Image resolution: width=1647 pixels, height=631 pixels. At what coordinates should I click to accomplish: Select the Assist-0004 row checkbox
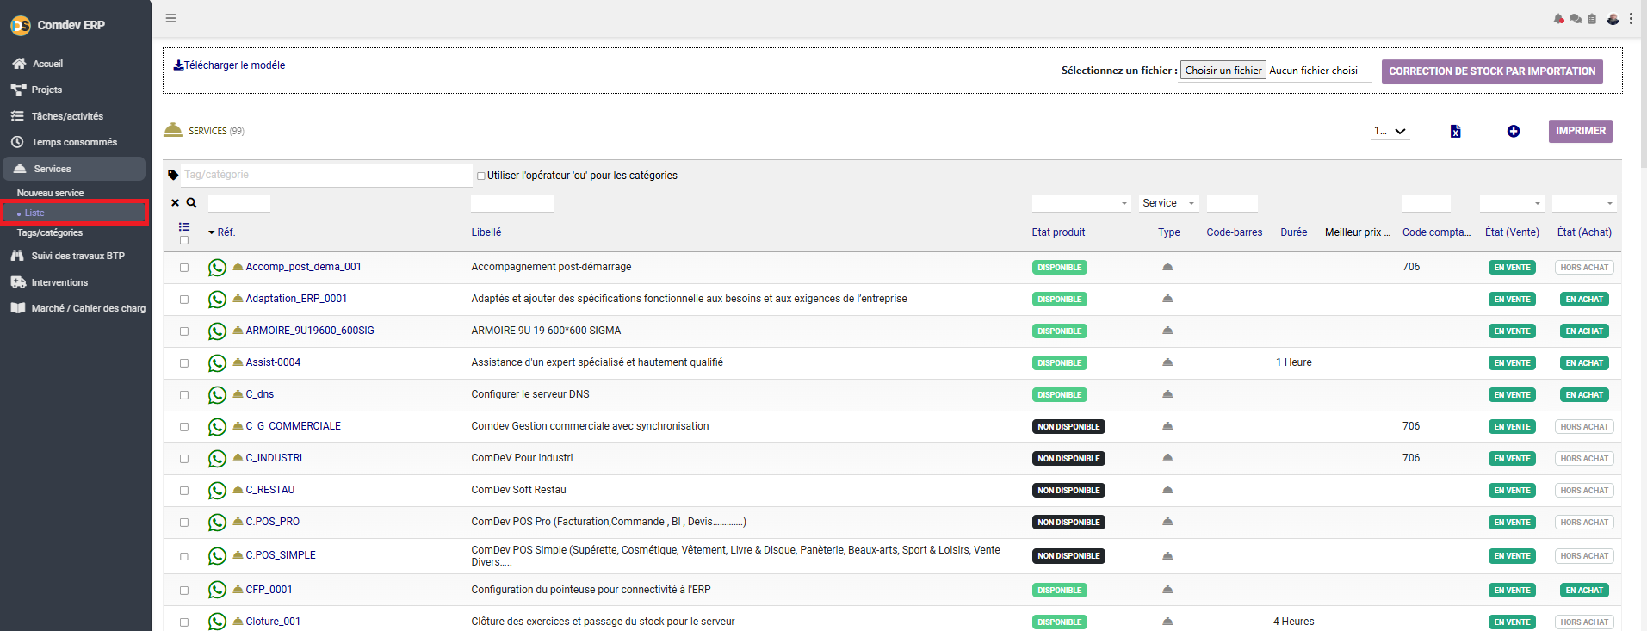[x=184, y=363]
